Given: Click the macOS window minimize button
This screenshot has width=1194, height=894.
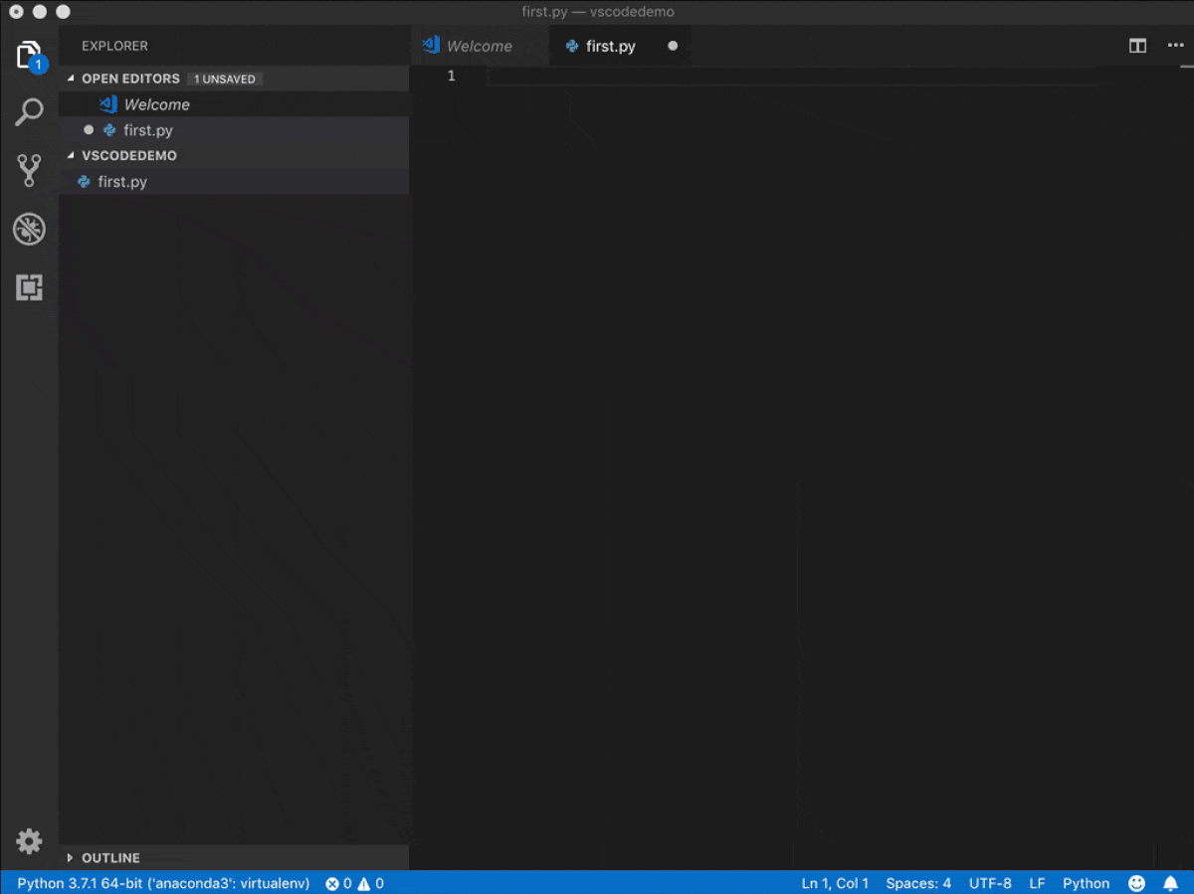Looking at the screenshot, I should [x=40, y=12].
